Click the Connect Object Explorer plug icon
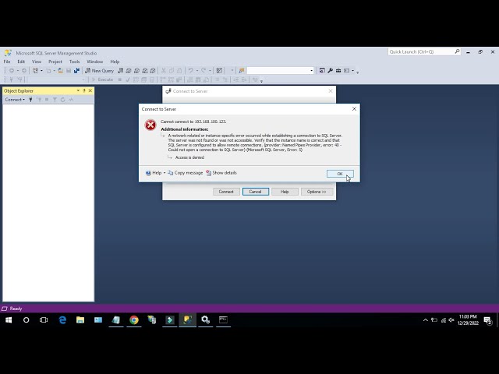 click(x=30, y=100)
